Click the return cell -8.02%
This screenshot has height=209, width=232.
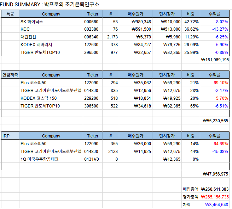[215, 22]
